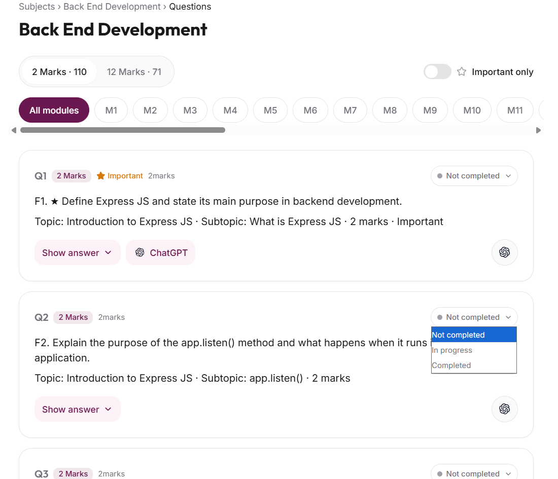Open the Q3 Not completed status dropdown
The image size is (558, 479).
click(474, 473)
